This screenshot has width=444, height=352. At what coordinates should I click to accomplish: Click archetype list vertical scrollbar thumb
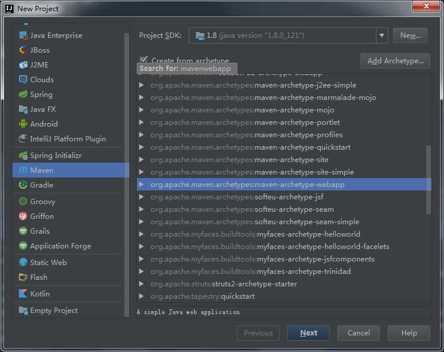(x=429, y=180)
